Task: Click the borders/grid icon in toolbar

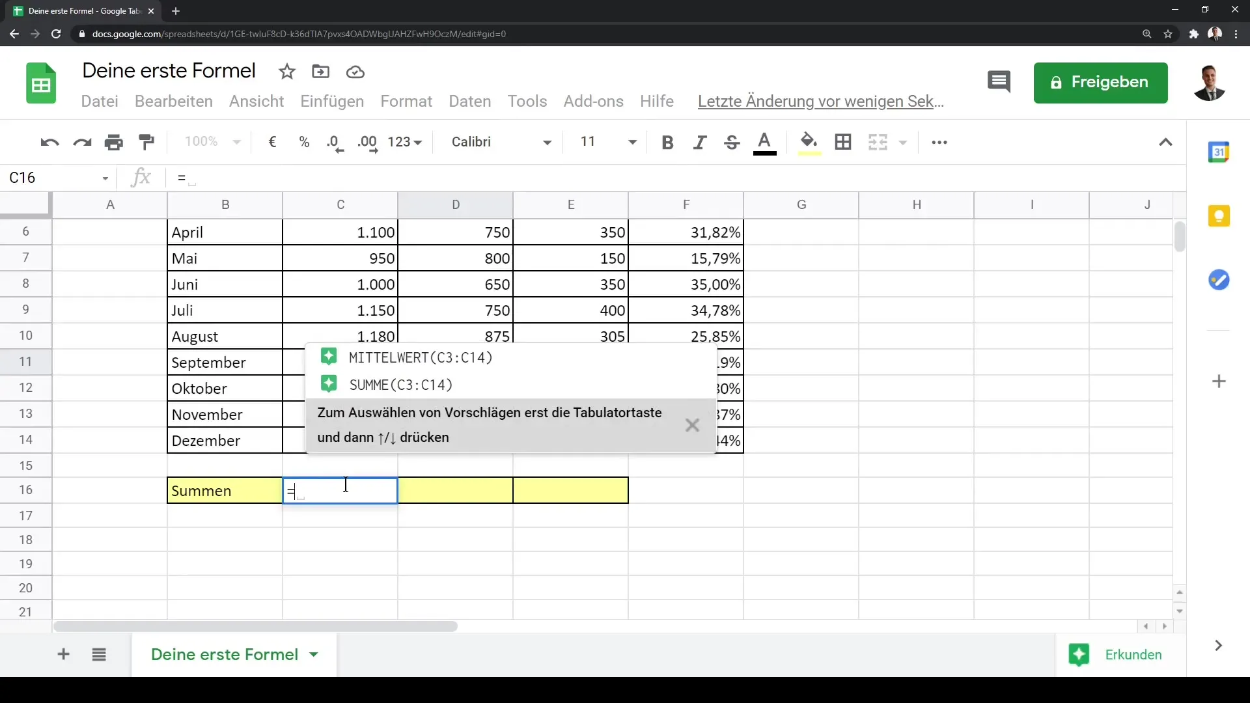Action: 843,142
